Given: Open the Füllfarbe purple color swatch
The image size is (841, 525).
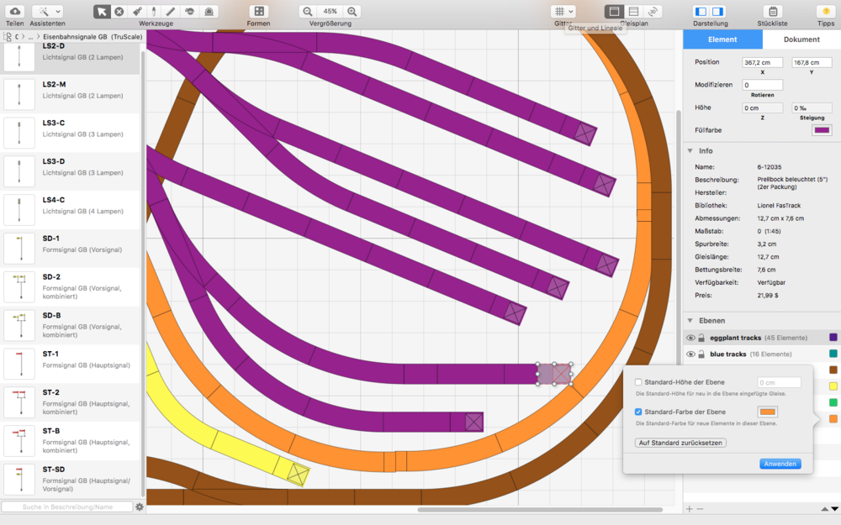Looking at the screenshot, I should pos(822,130).
